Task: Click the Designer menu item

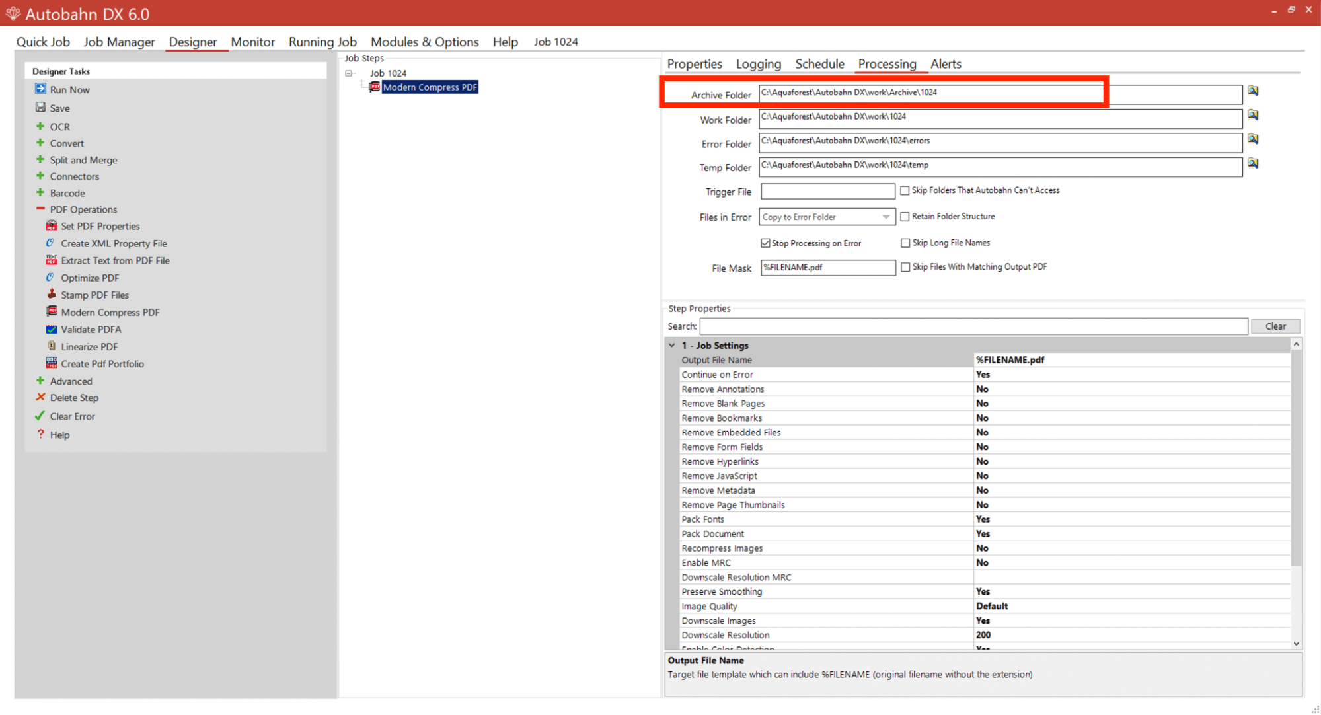Action: tap(192, 42)
